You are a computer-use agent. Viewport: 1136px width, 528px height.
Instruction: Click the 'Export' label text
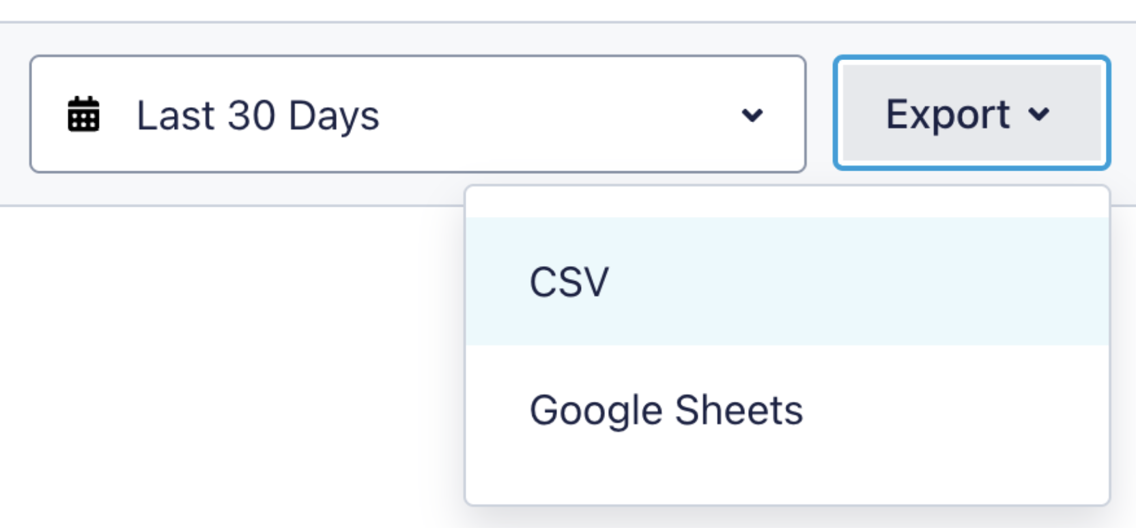click(x=948, y=114)
